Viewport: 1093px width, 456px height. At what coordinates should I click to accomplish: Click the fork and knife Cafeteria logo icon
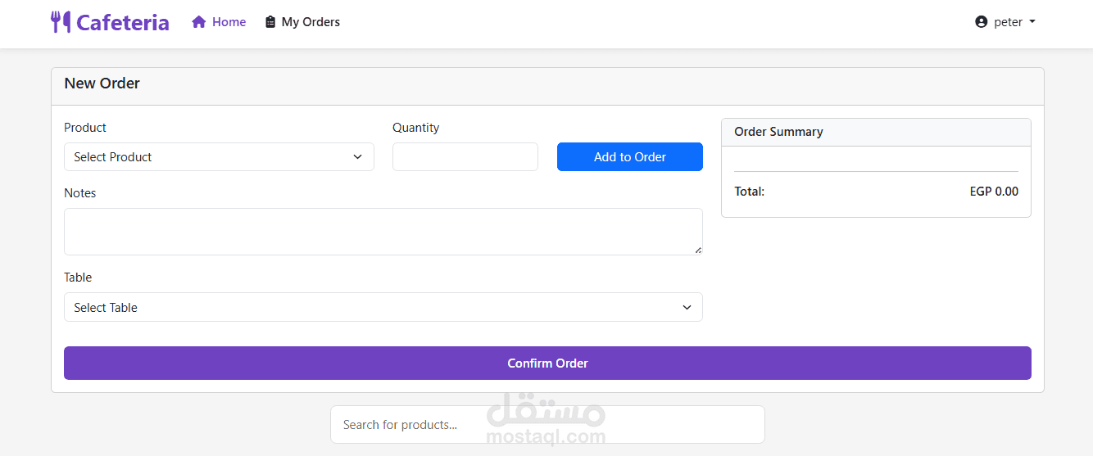(60, 22)
